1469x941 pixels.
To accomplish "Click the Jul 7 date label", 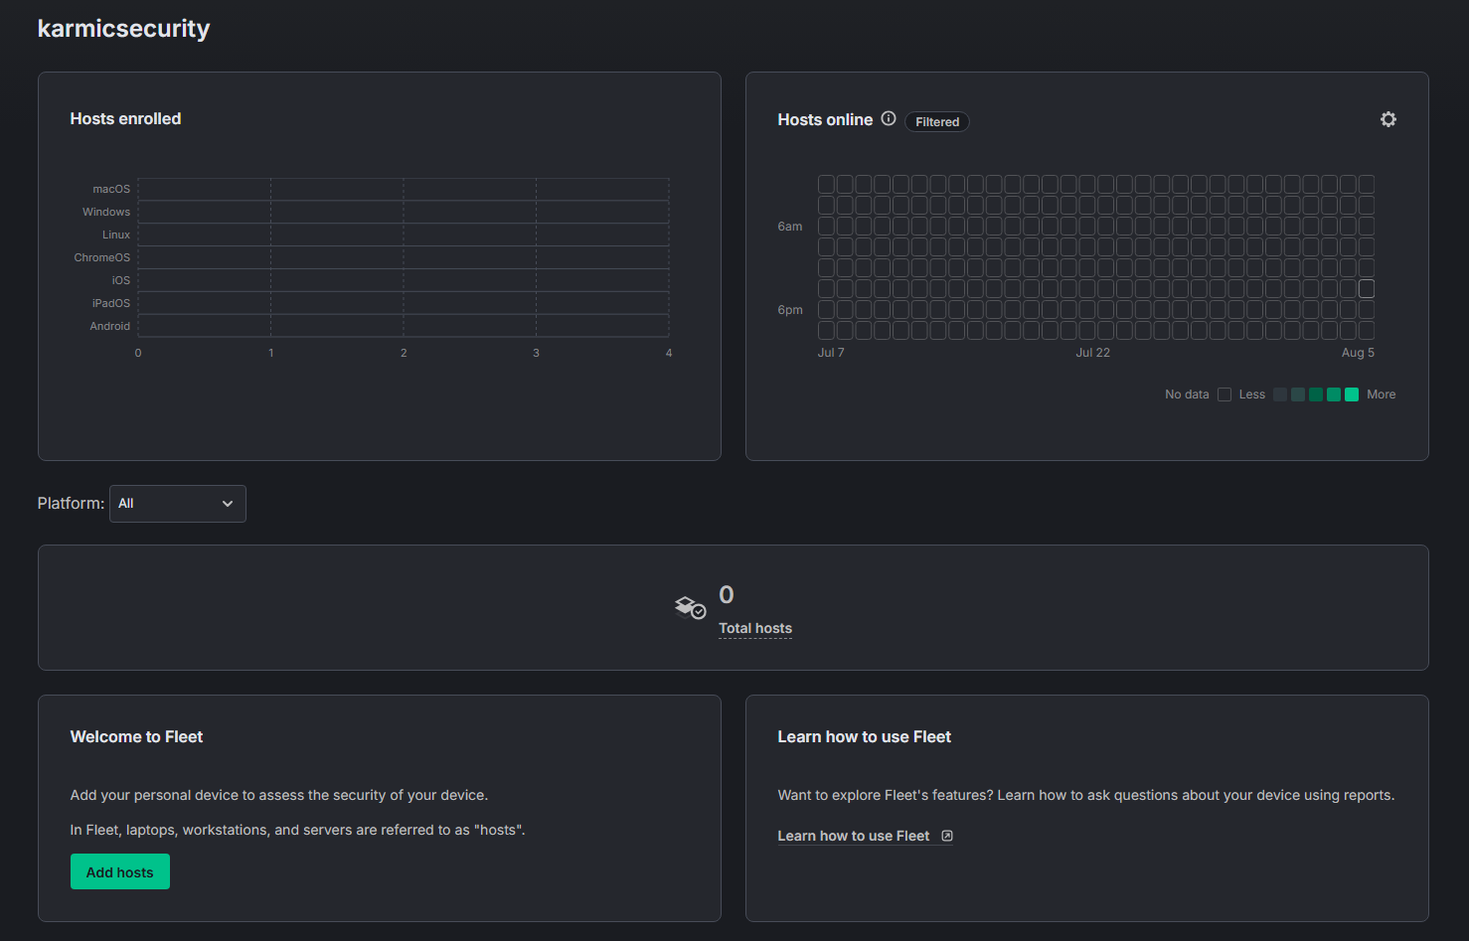I will [x=831, y=353].
